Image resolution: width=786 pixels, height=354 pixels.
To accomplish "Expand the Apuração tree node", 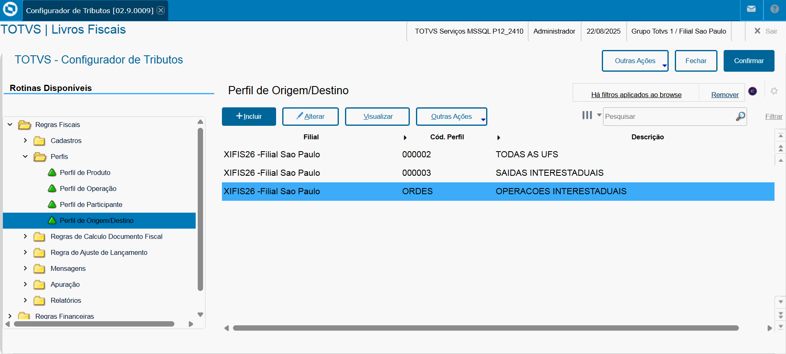I will click(x=25, y=284).
